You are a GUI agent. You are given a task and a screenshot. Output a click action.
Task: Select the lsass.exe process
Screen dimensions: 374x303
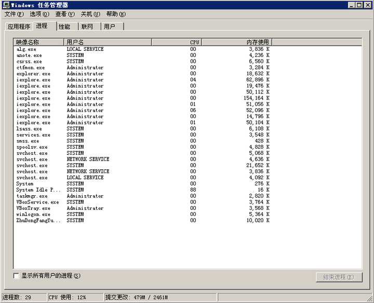[x=143, y=129]
